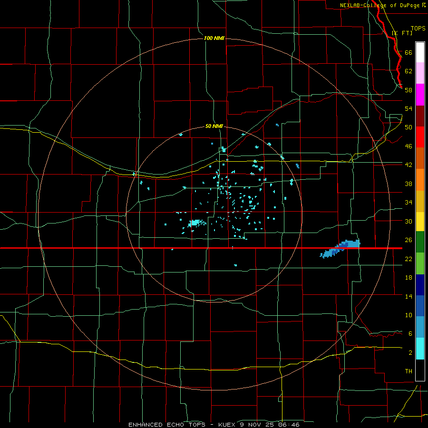The width and height of the screenshot is (428, 428).
Task: Click the 62 legend value
Action: tap(409, 71)
